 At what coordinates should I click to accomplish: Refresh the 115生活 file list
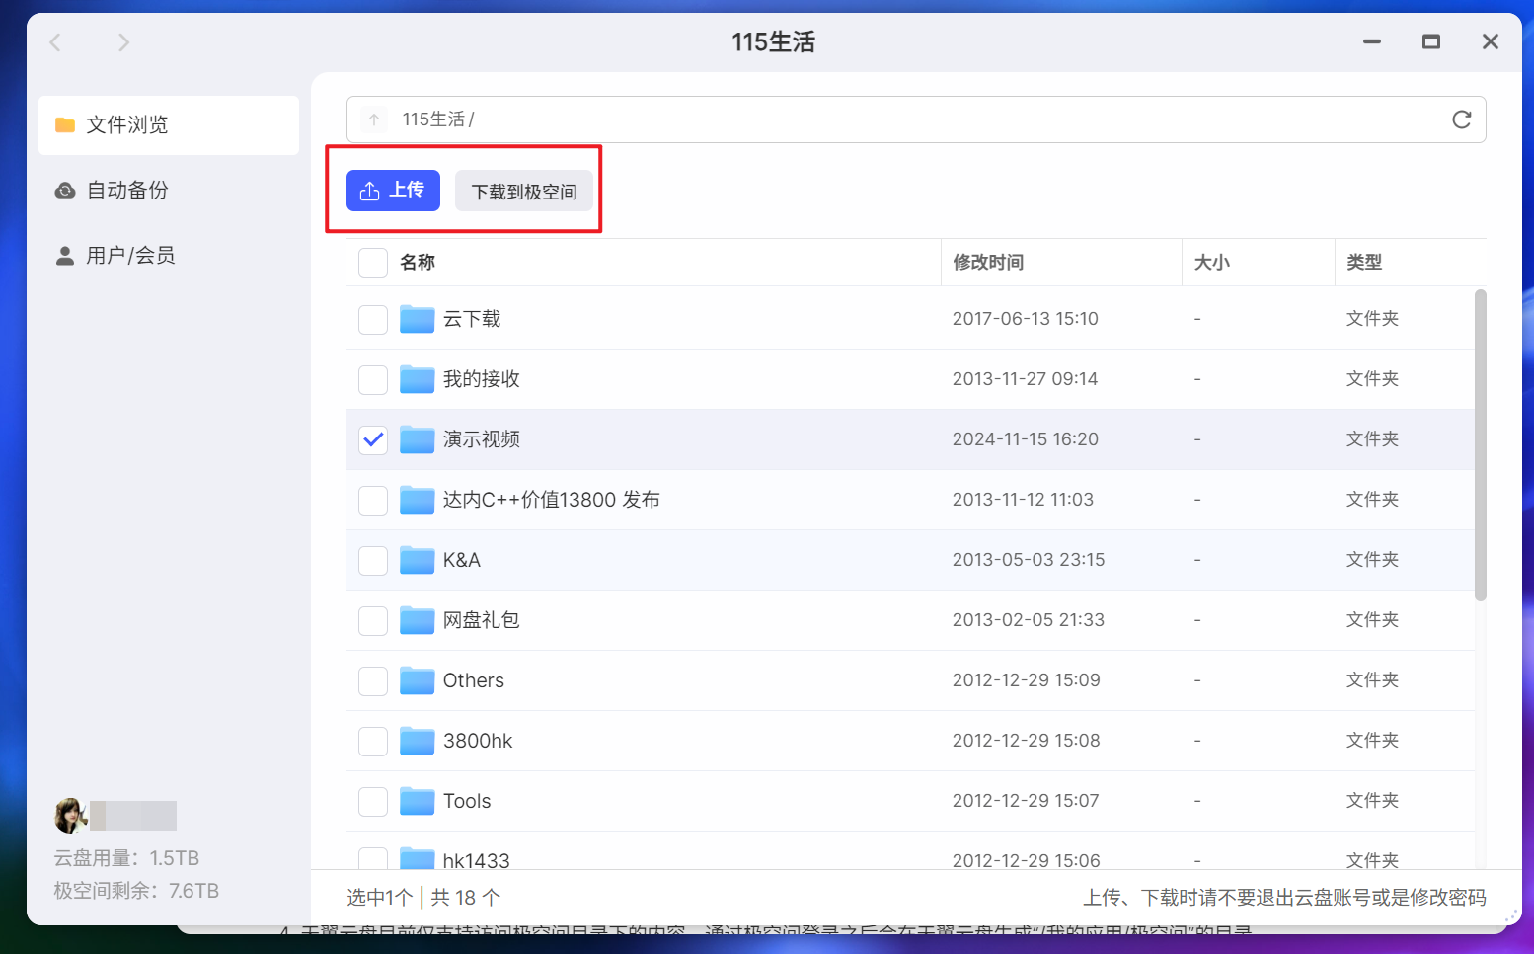[x=1462, y=119]
